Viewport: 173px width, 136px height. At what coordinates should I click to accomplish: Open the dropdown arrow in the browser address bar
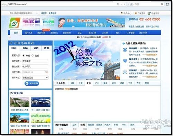(121, 4)
